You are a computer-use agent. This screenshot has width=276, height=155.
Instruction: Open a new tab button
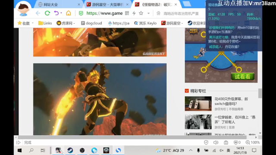coord(187,4)
